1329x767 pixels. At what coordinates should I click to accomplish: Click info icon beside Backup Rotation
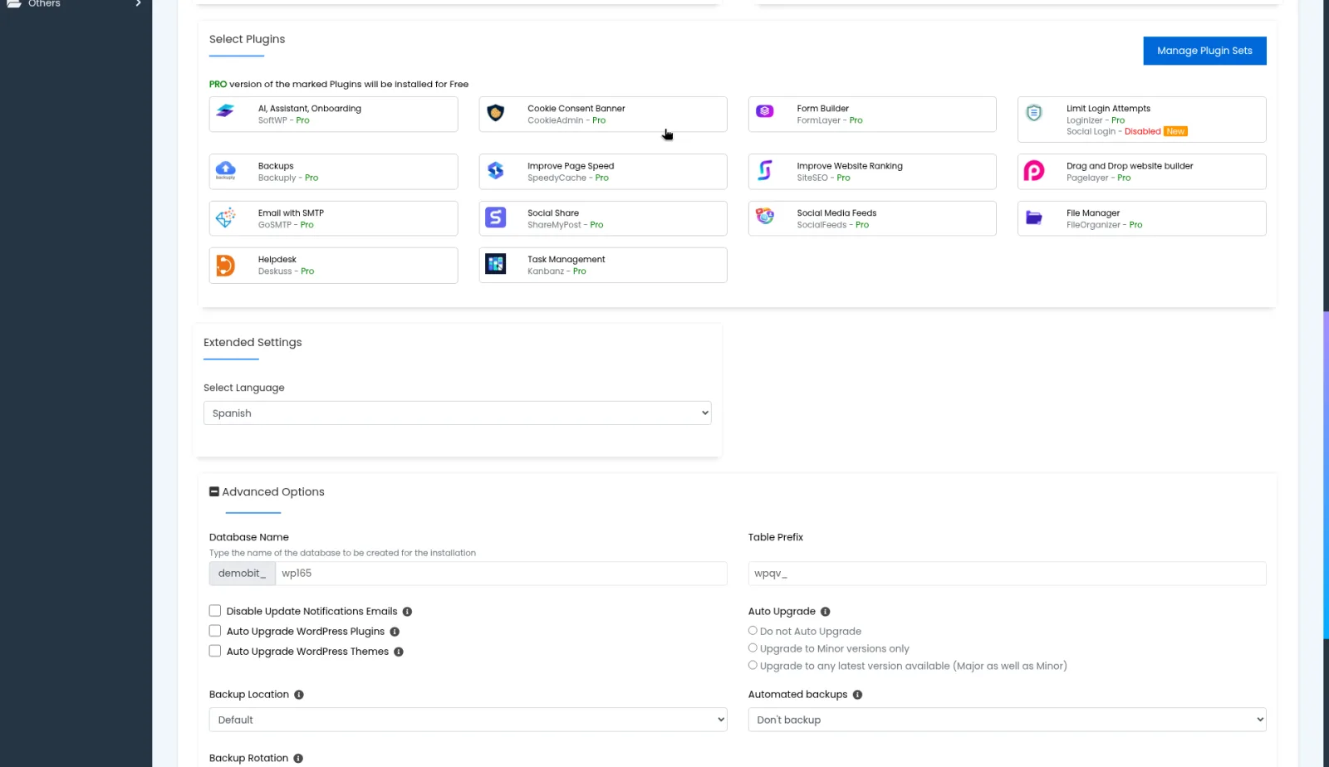click(298, 759)
